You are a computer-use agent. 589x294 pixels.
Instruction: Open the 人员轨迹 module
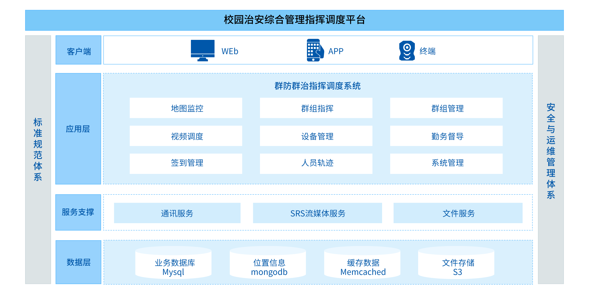316,164
